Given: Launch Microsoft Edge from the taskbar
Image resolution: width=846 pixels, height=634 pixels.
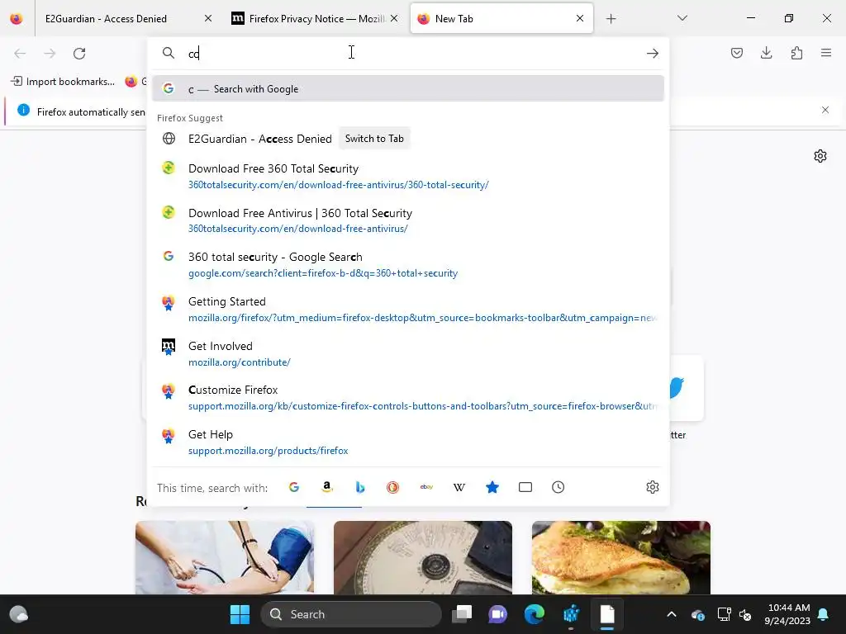Looking at the screenshot, I should 535,614.
